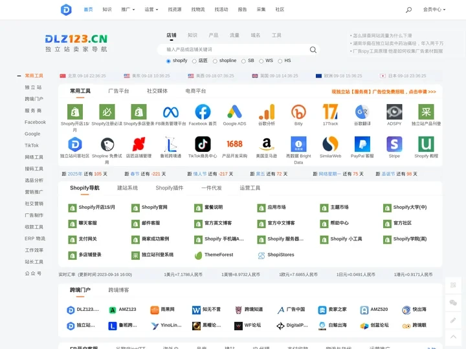Viewport: 466px width, 349px height.
Task: Open the ADSPY icon
Action: 394,112
